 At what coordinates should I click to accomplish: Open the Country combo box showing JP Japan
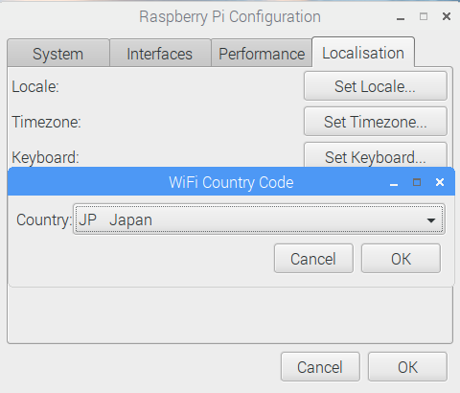(259, 220)
